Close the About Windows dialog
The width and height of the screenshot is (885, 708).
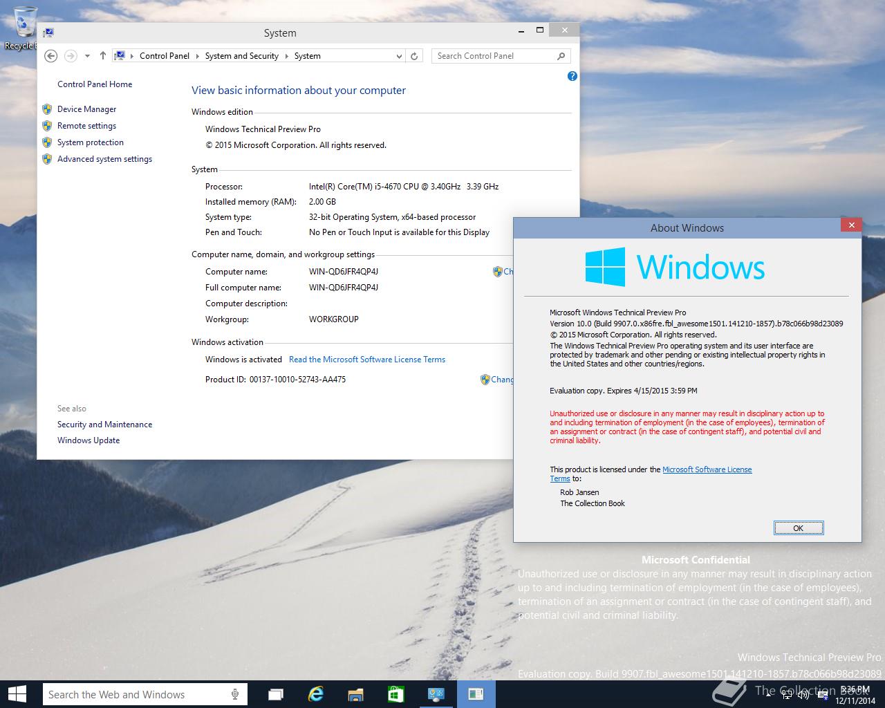tap(851, 225)
